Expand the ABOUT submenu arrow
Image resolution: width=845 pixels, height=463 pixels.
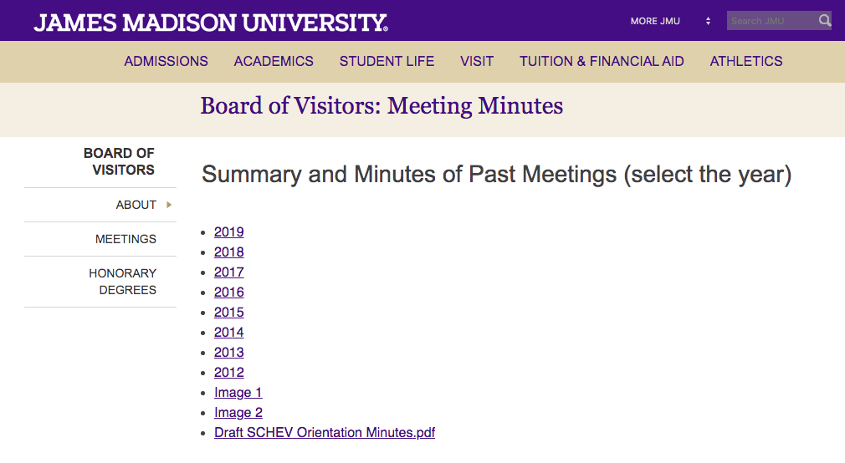coord(169,205)
